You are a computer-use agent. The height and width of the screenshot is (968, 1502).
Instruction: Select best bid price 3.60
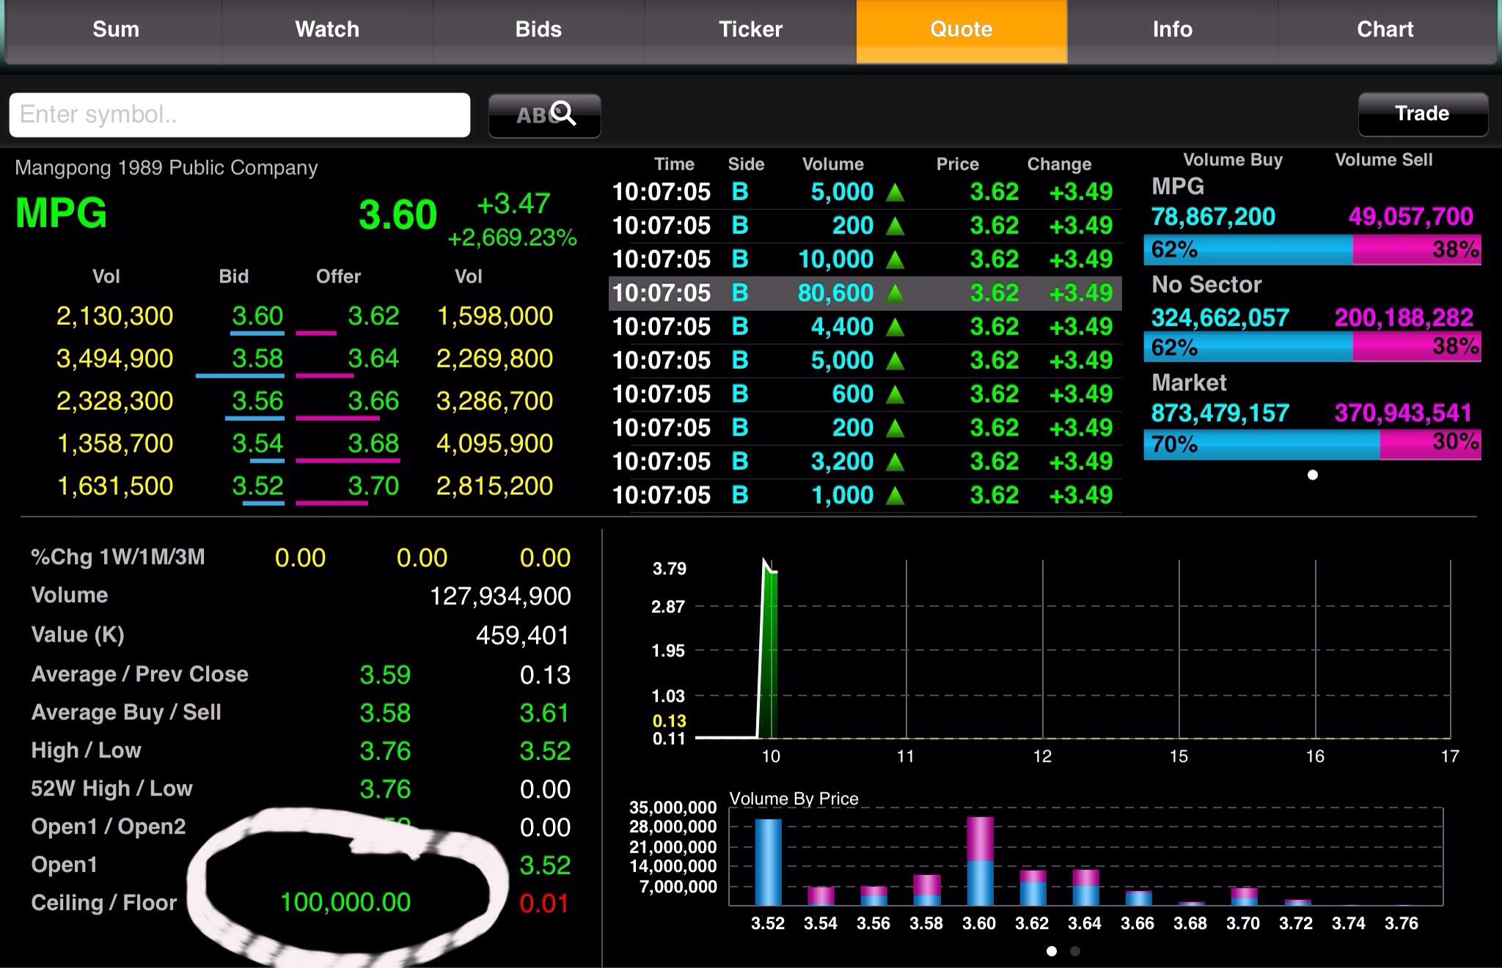point(257,316)
